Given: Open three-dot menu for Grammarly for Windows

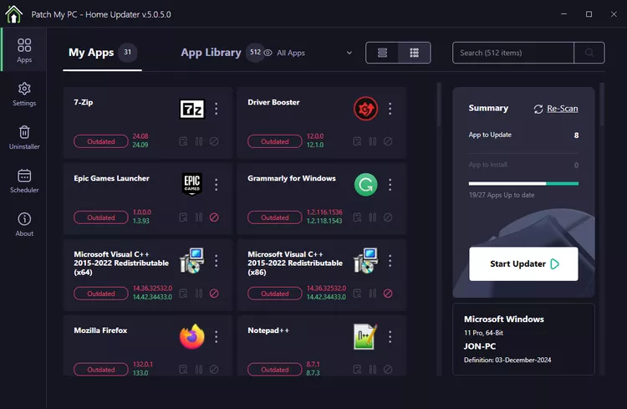Looking at the screenshot, I should 390,185.
